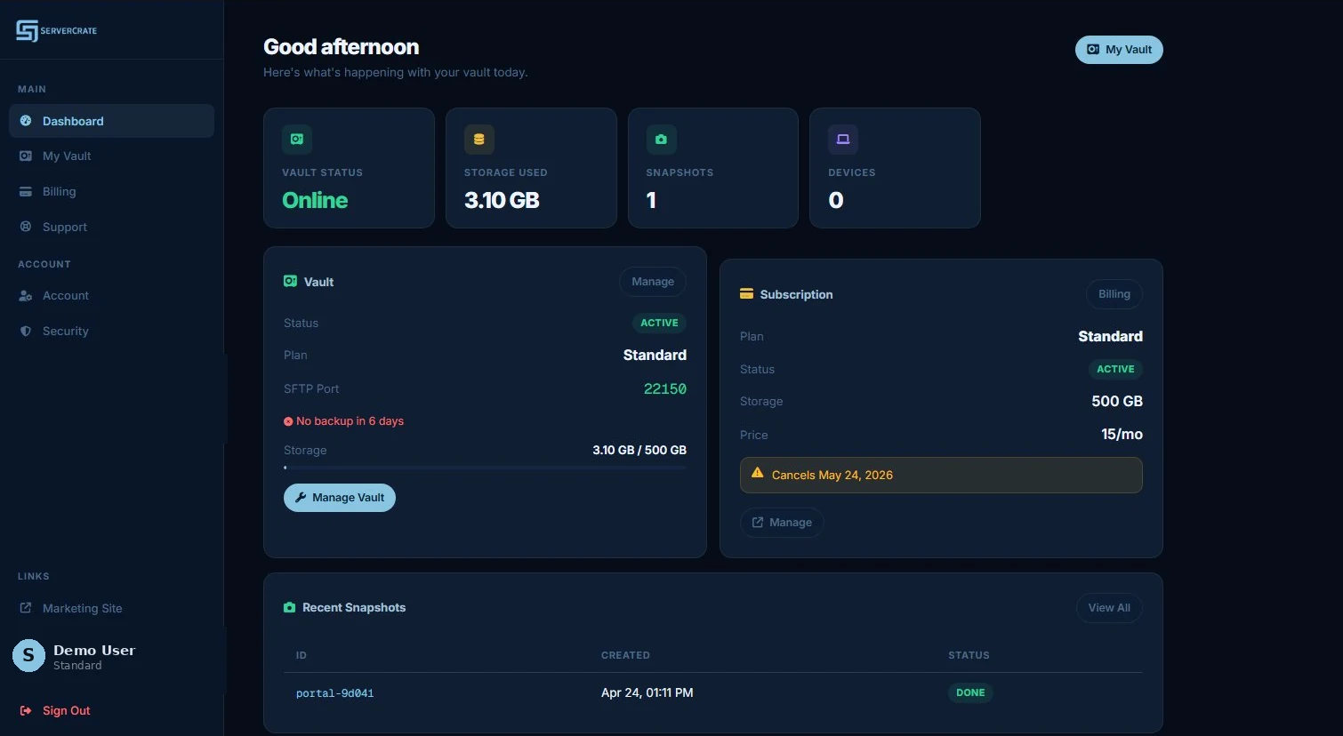Click the ID column header
Image resolution: width=1343 pixels, height=736 pixels.
pyautogui.click(x=302, y=655)
